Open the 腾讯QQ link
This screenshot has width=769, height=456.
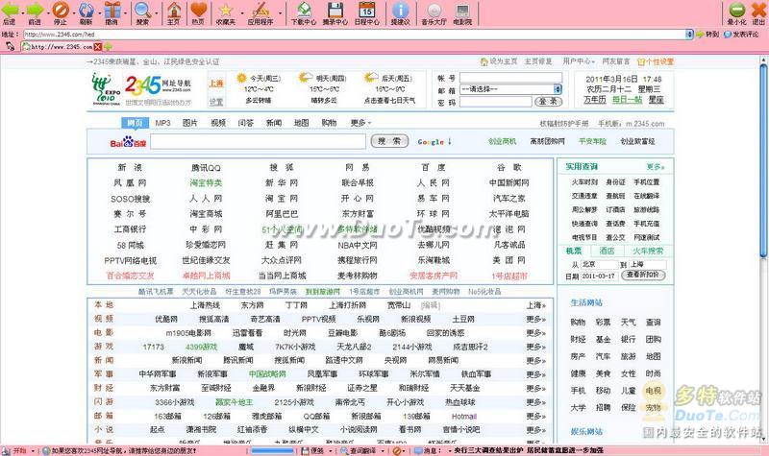206,168
